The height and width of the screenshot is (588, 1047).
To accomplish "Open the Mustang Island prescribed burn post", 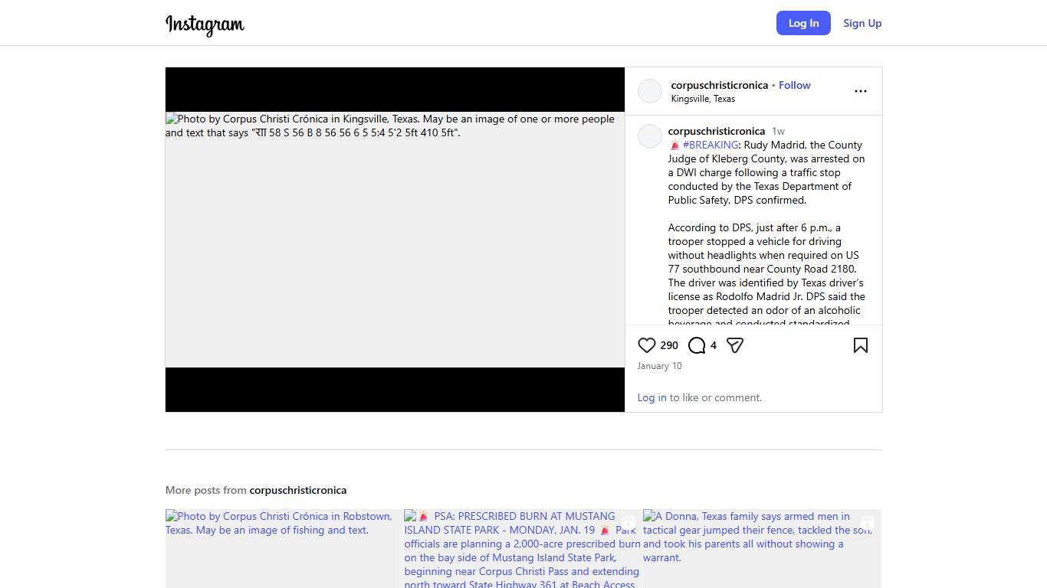I will click(523, 548).
